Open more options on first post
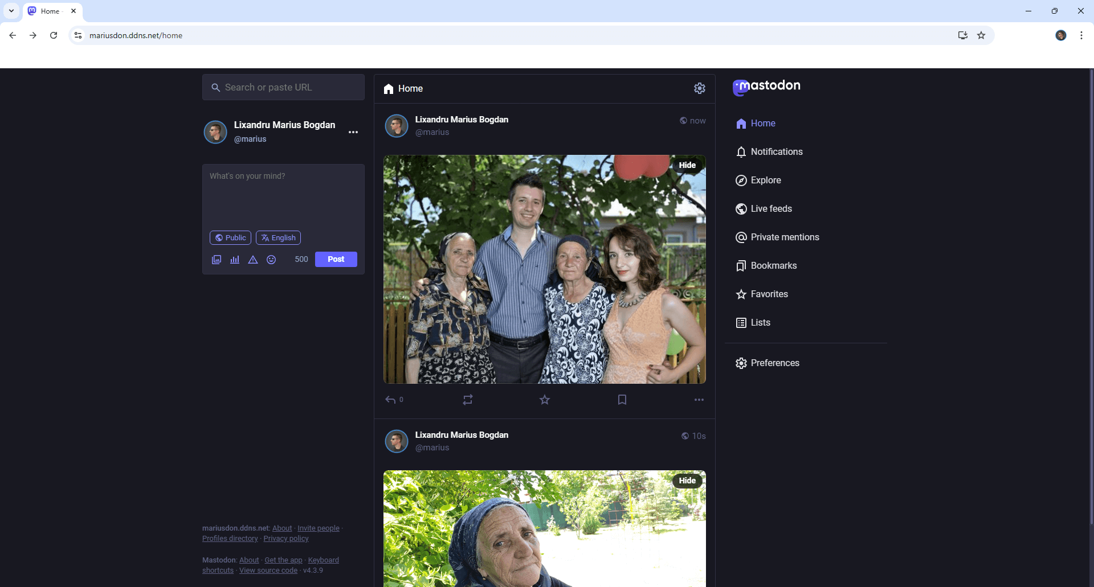This screenshot has width=1094, height=587. click(699, 400)
